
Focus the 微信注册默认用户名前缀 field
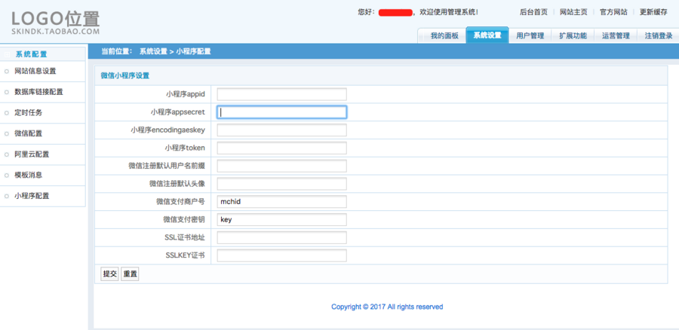point(282,166)
